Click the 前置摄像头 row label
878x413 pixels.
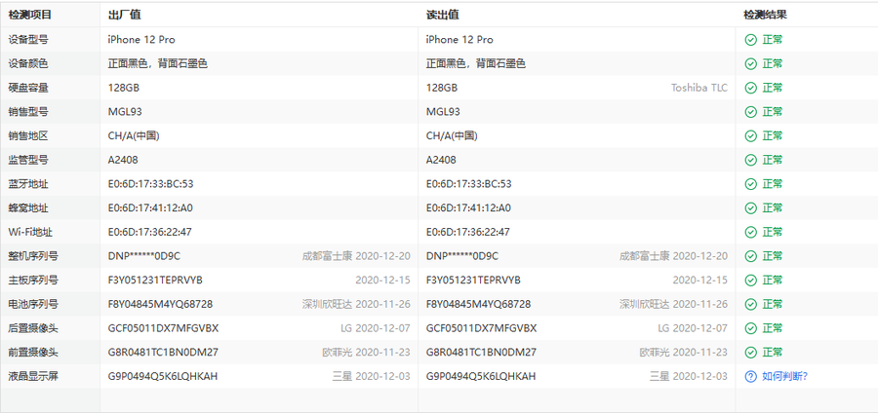point(33,352)
